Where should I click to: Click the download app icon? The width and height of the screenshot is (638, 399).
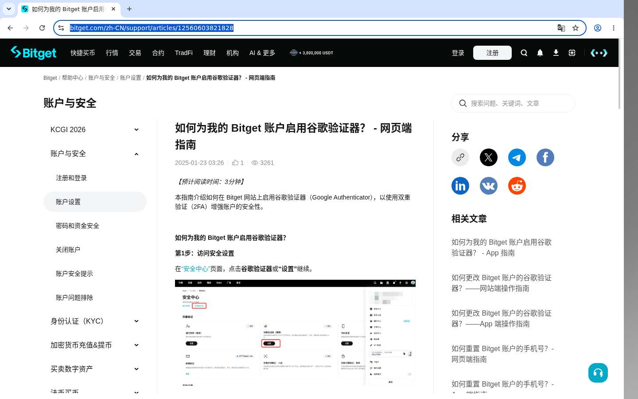pos(556,53)
